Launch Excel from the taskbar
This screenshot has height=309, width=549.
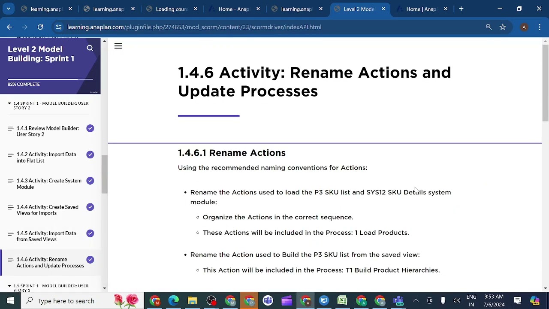(x=342, y=301)
